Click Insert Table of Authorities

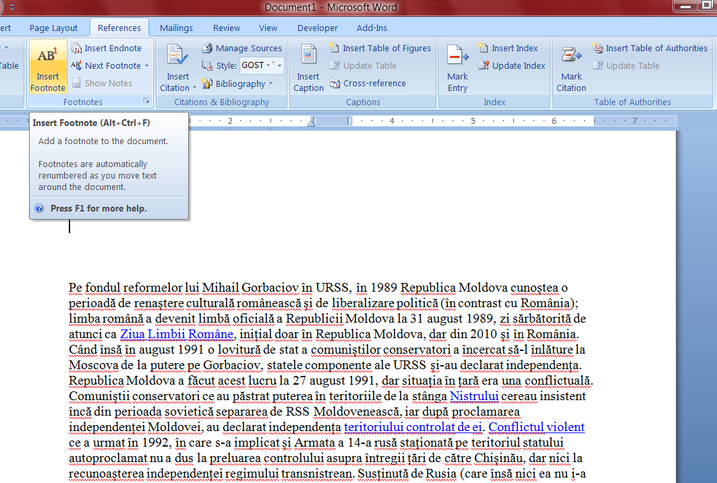point(650,48)
